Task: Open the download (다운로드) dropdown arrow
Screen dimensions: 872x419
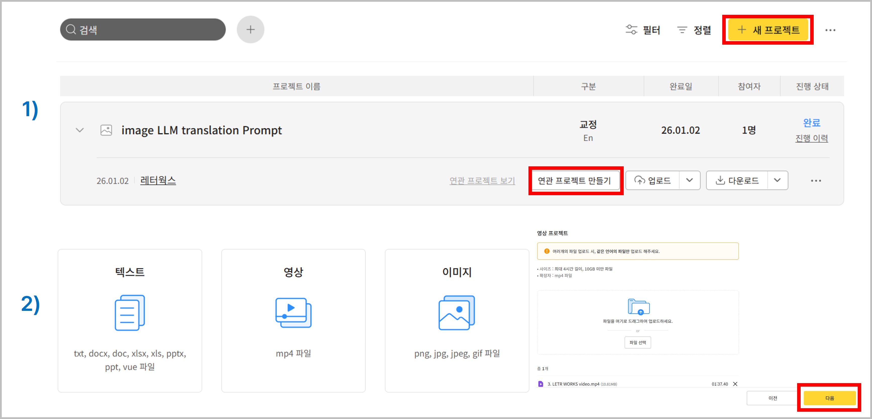Action: click(x=777, y=180)
